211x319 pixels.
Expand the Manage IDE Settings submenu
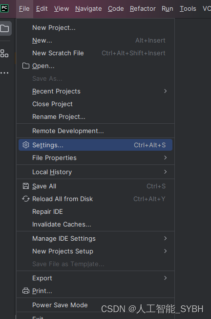point(95,238)
